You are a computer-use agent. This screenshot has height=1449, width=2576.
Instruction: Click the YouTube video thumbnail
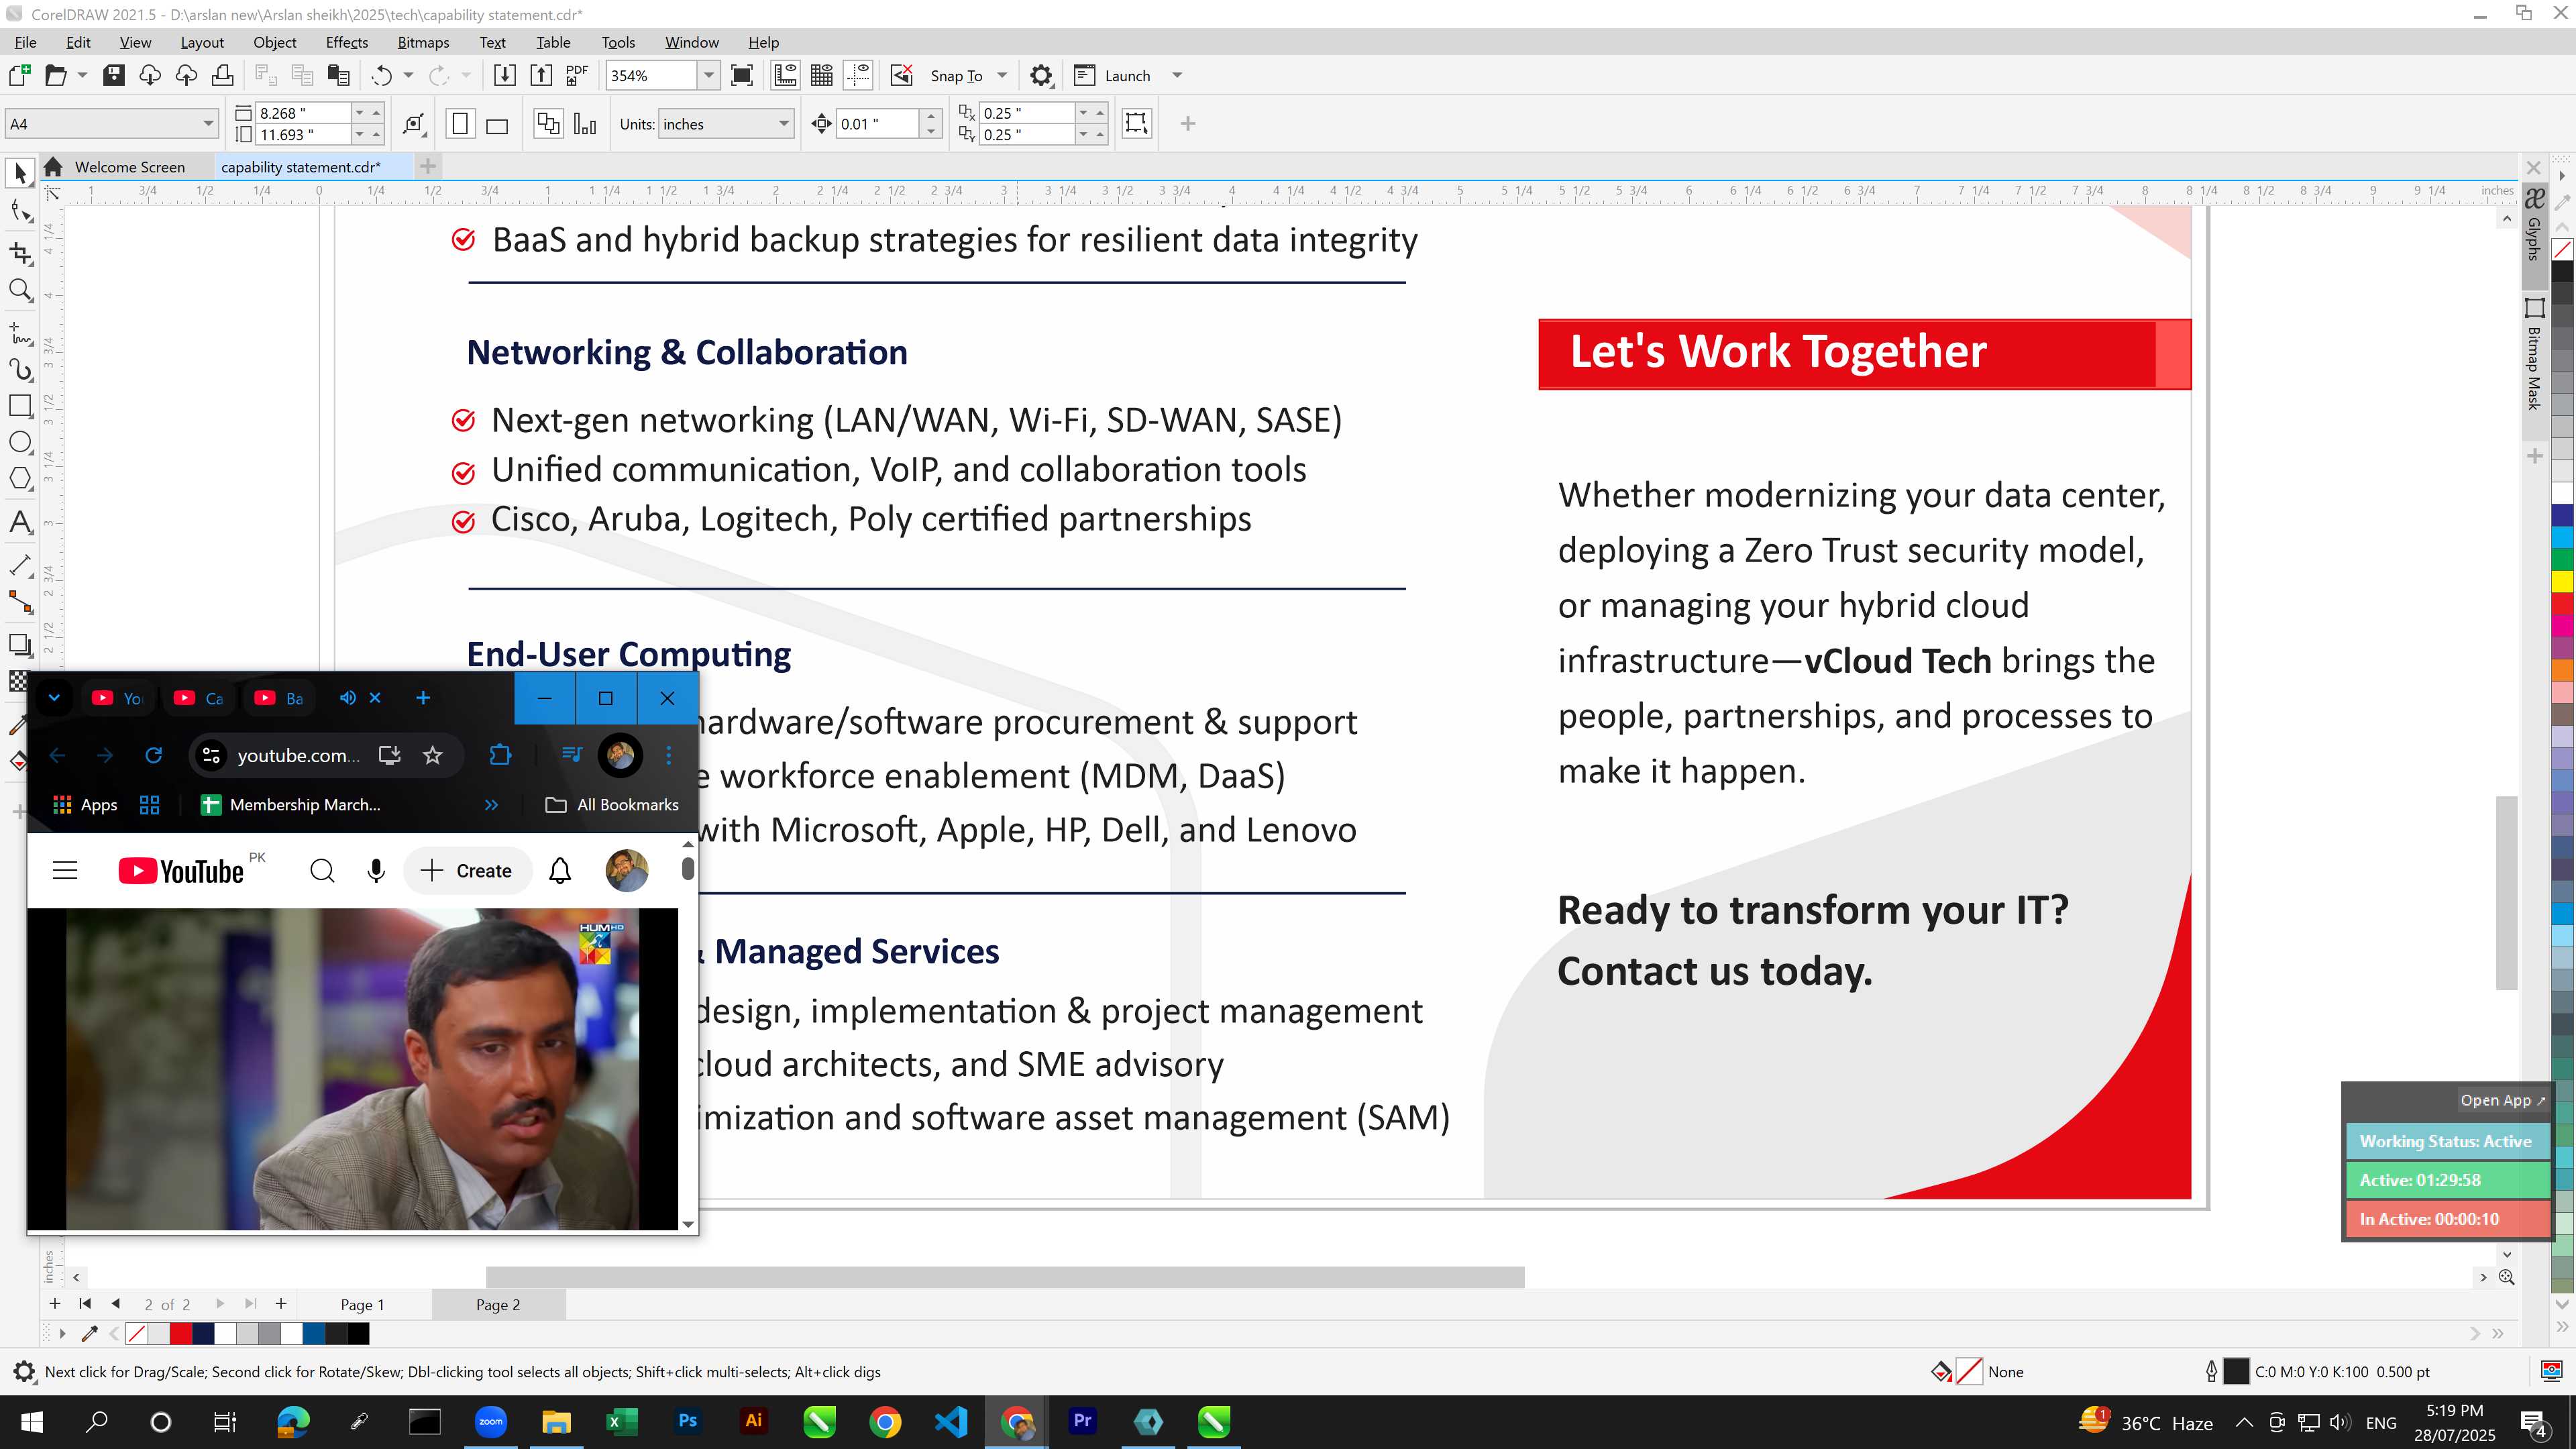pyautogui.click(x=352, y=1068)
